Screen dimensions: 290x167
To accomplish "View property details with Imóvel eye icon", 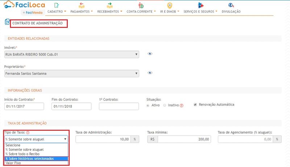I will point(150,54).
